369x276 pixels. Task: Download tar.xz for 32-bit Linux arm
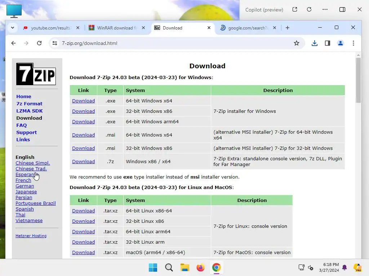pos(83,242)
